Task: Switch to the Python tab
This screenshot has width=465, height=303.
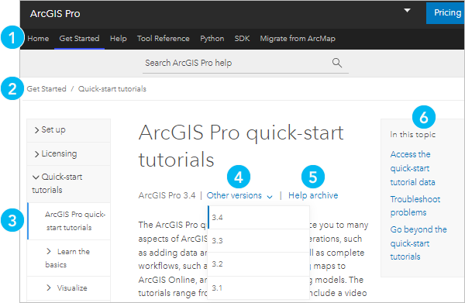Action: [212, 39]
